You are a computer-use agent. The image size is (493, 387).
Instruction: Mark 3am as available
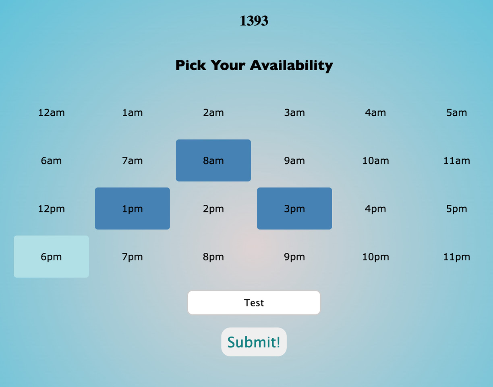tap(294, 112)
